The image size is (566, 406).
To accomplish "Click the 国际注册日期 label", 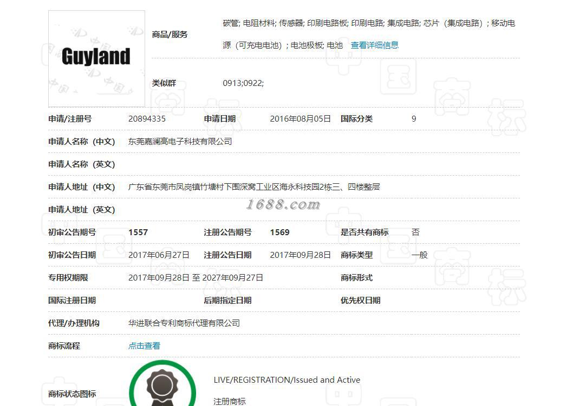I will (x=72, y=301).
